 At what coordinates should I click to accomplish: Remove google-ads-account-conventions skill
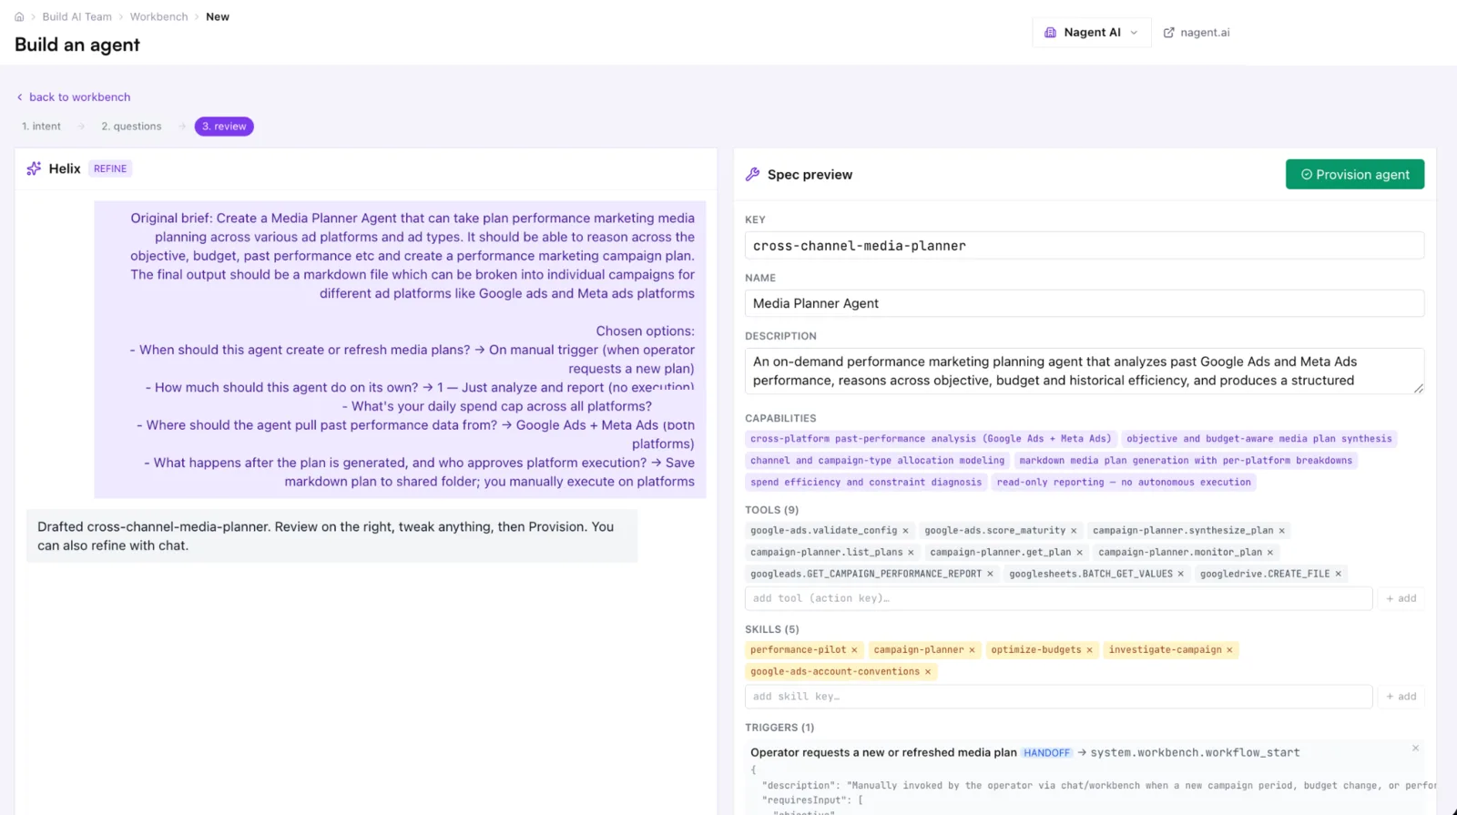tap(928, 672)
